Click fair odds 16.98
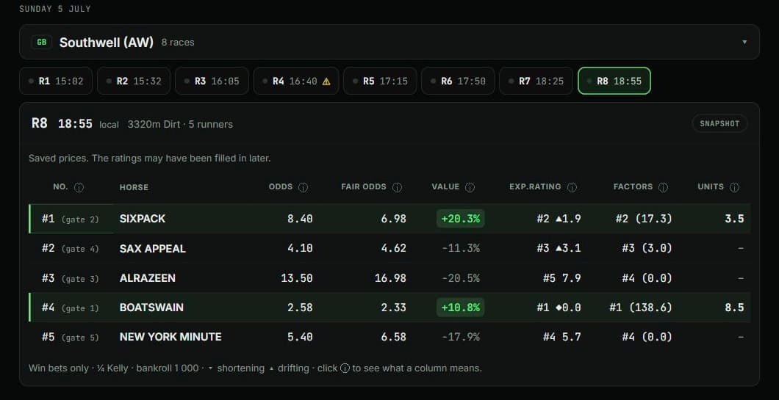 click(x=390, y=278)
